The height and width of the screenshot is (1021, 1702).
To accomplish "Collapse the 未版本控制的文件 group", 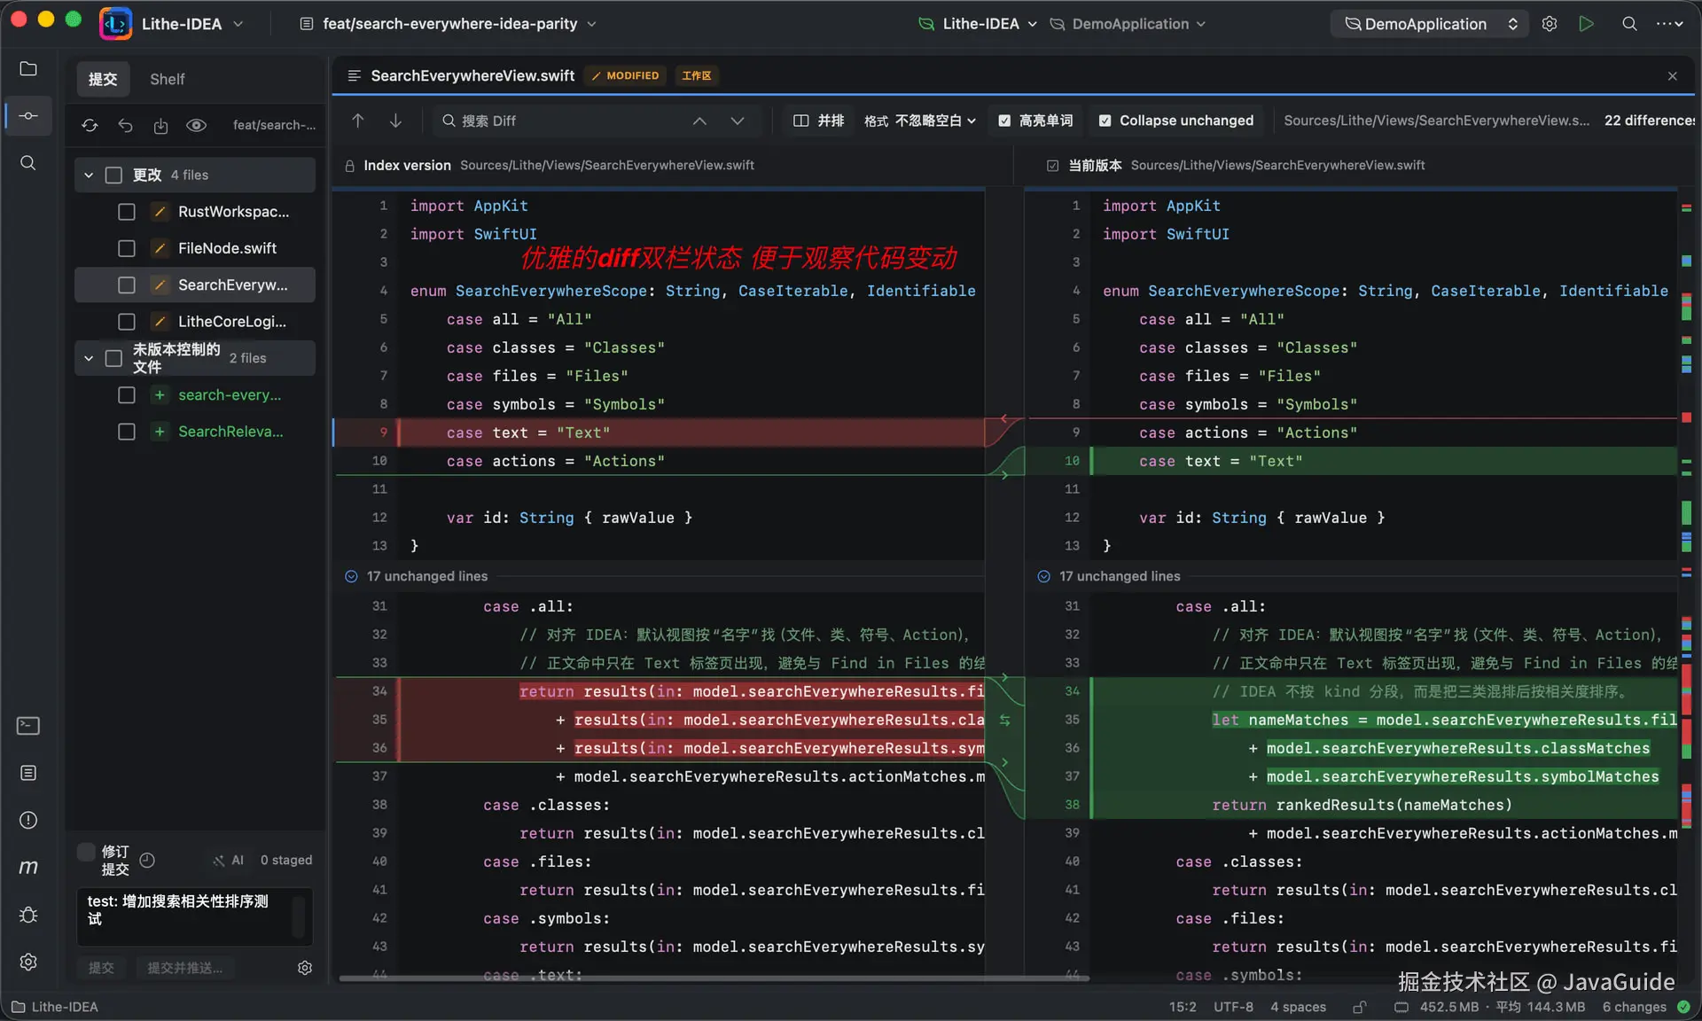I will tap(89, 358).
